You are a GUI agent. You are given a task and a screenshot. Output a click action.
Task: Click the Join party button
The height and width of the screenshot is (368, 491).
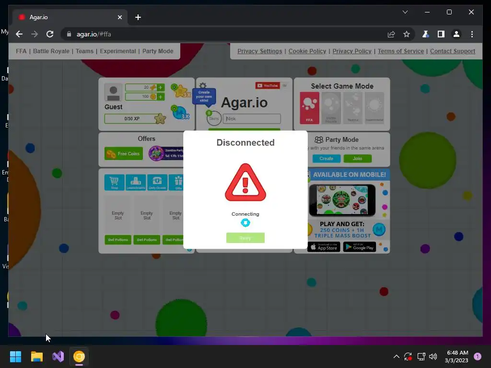point(357,159)
